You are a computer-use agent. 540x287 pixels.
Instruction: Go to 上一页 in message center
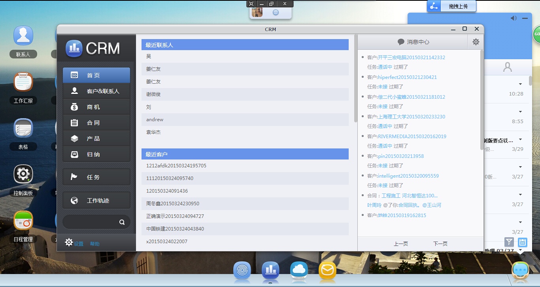click(401, 244)
